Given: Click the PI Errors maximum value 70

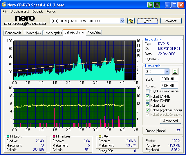Looking at the screenshot, I should pos(42,145).
